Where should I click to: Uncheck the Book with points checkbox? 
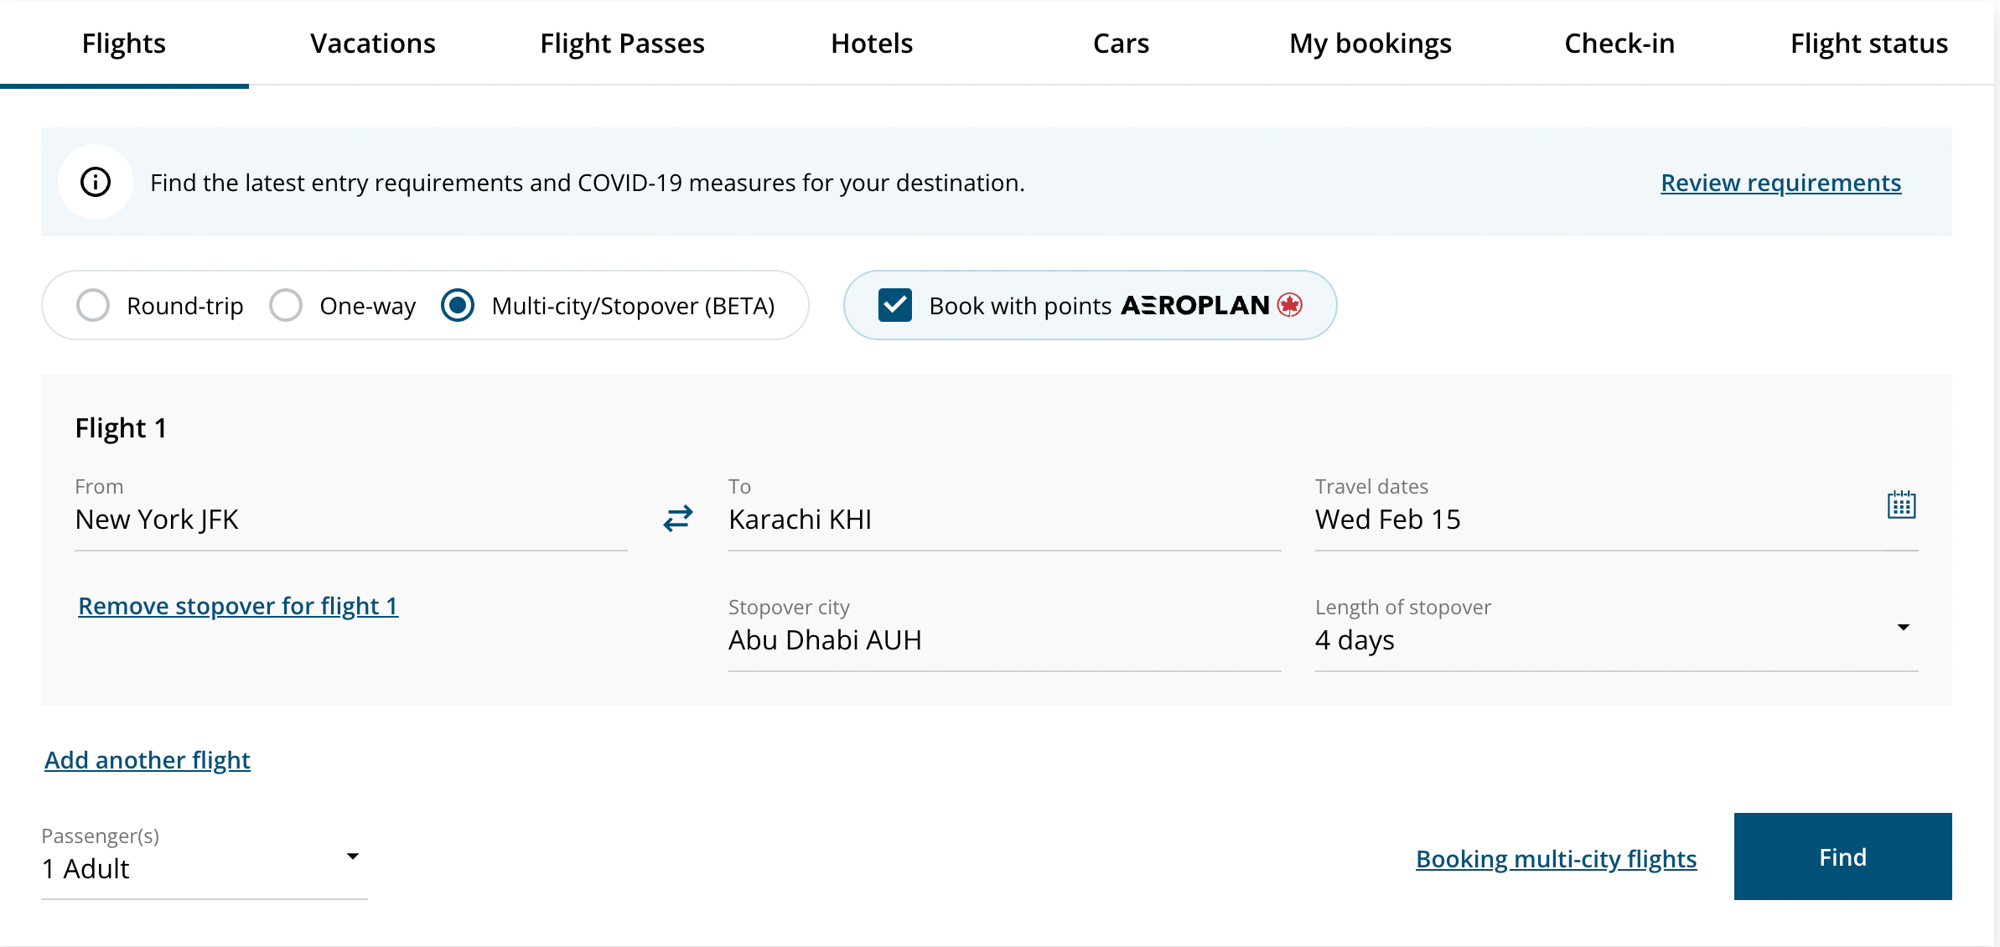[x=894, y=305]
